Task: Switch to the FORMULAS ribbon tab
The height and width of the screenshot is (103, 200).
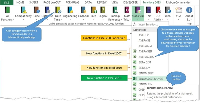Action: [72, 2]
